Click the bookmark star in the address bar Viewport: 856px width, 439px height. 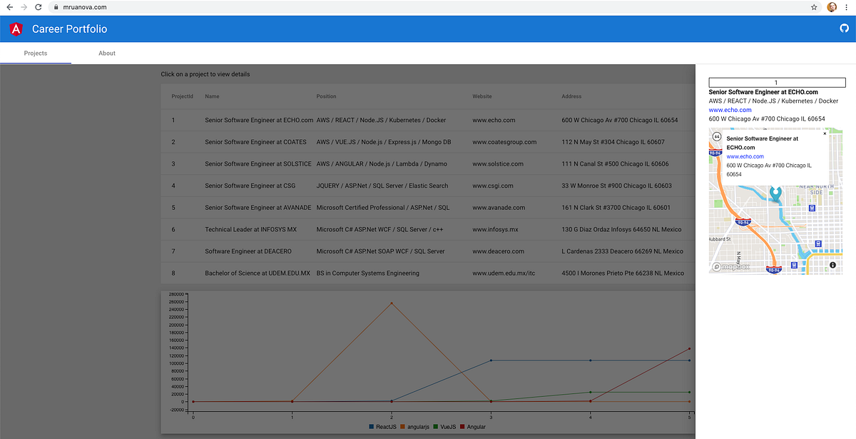click(x=813, y=7)
